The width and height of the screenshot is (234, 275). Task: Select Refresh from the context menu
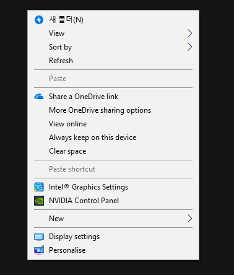(61, 61)
